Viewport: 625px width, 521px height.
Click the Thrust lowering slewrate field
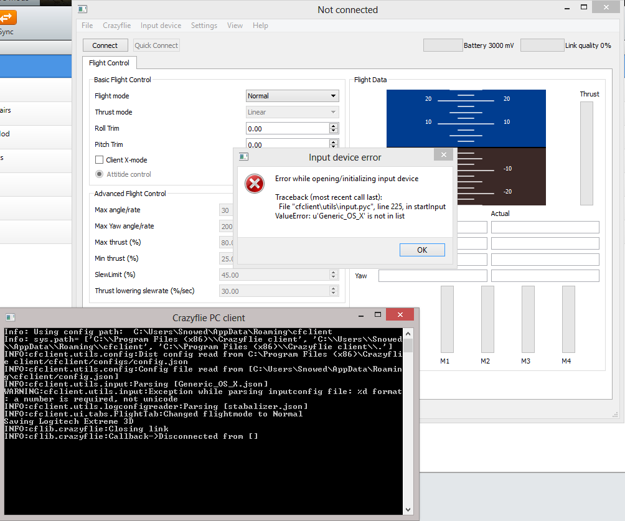[274, 291]
